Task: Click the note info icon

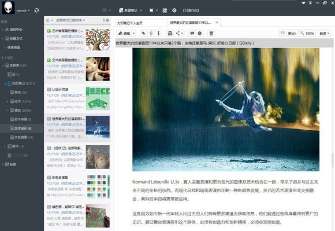Action: click(x=158, y=33)
